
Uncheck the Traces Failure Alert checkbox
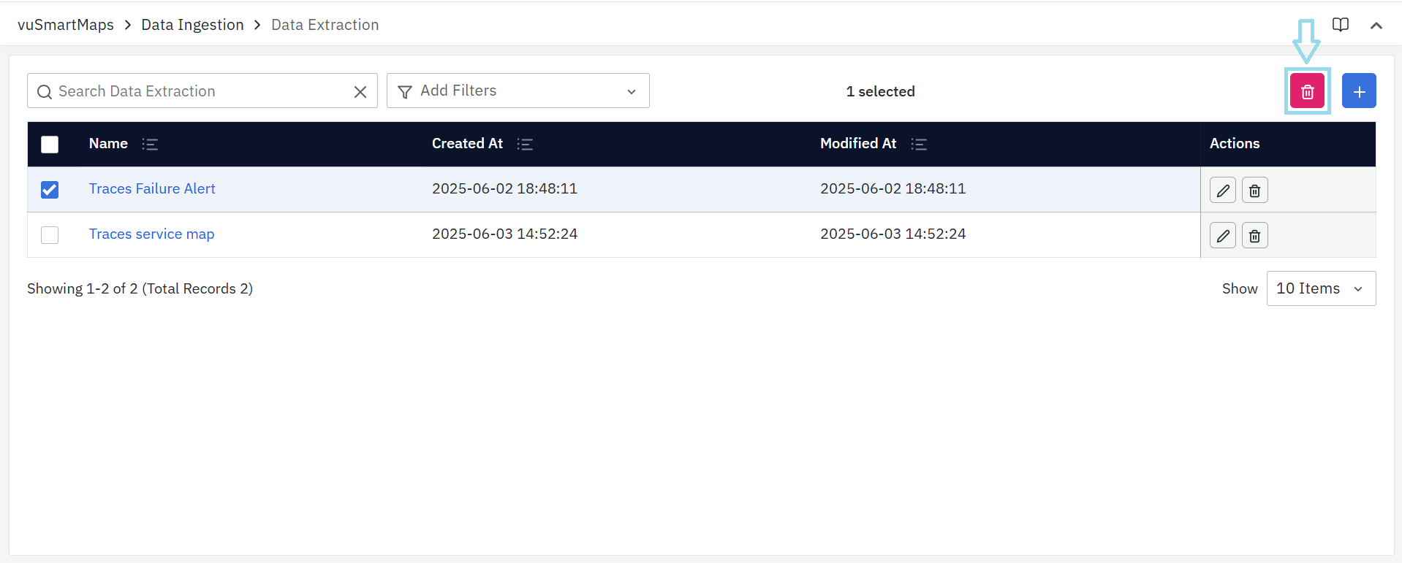coord(50,190)
